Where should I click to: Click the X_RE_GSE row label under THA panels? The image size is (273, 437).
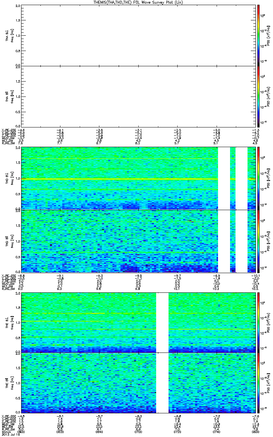coord(8,130)
